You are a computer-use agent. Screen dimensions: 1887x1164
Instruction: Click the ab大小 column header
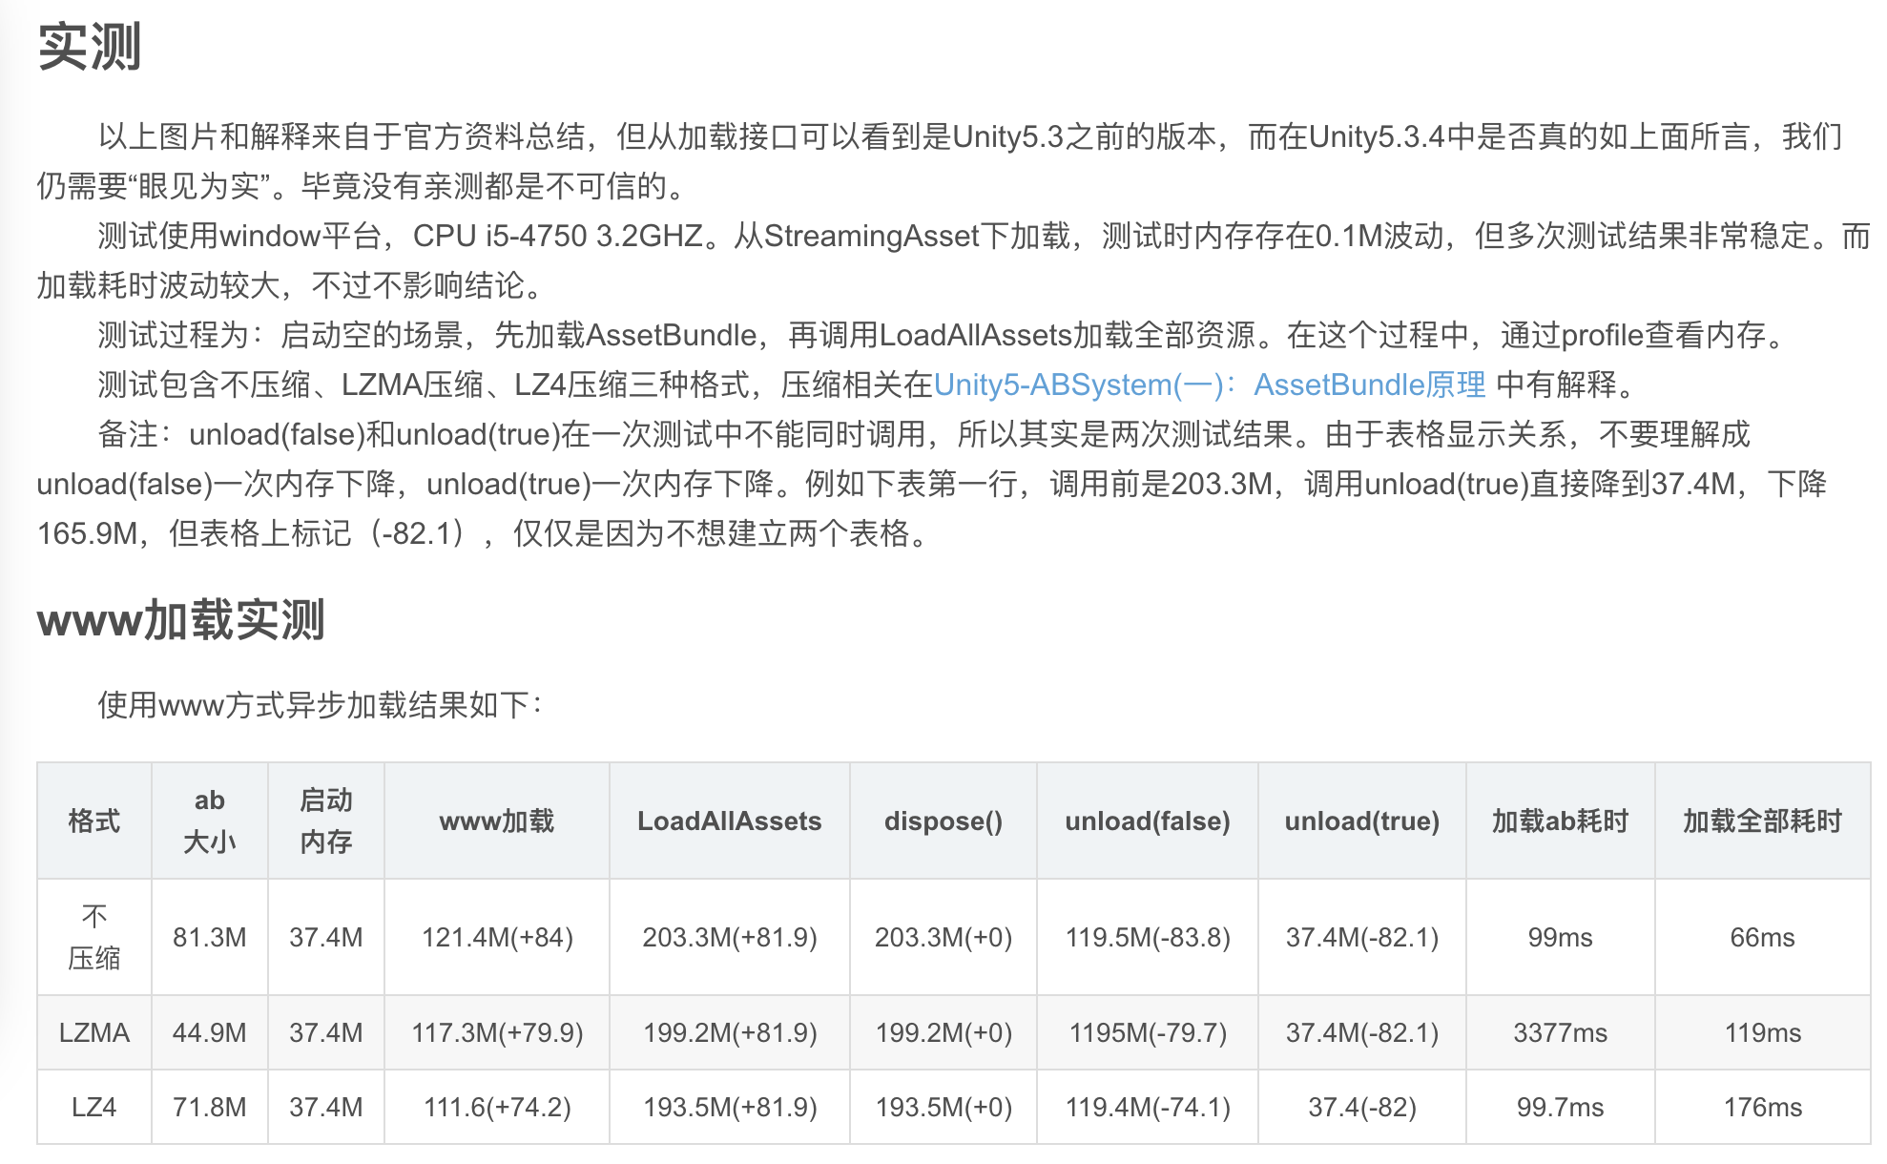[x=209, y=821]
